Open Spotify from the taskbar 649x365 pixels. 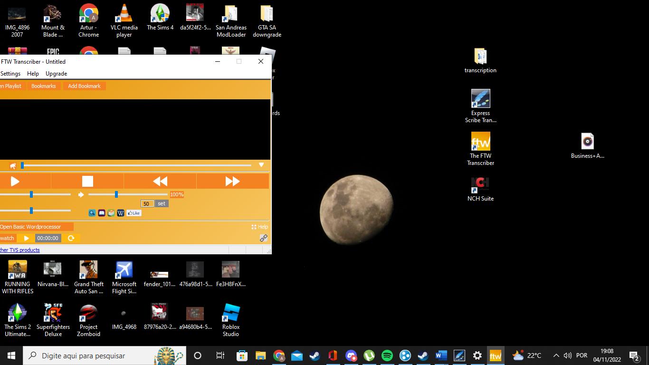pyautogui.click(x=387, y=355)
